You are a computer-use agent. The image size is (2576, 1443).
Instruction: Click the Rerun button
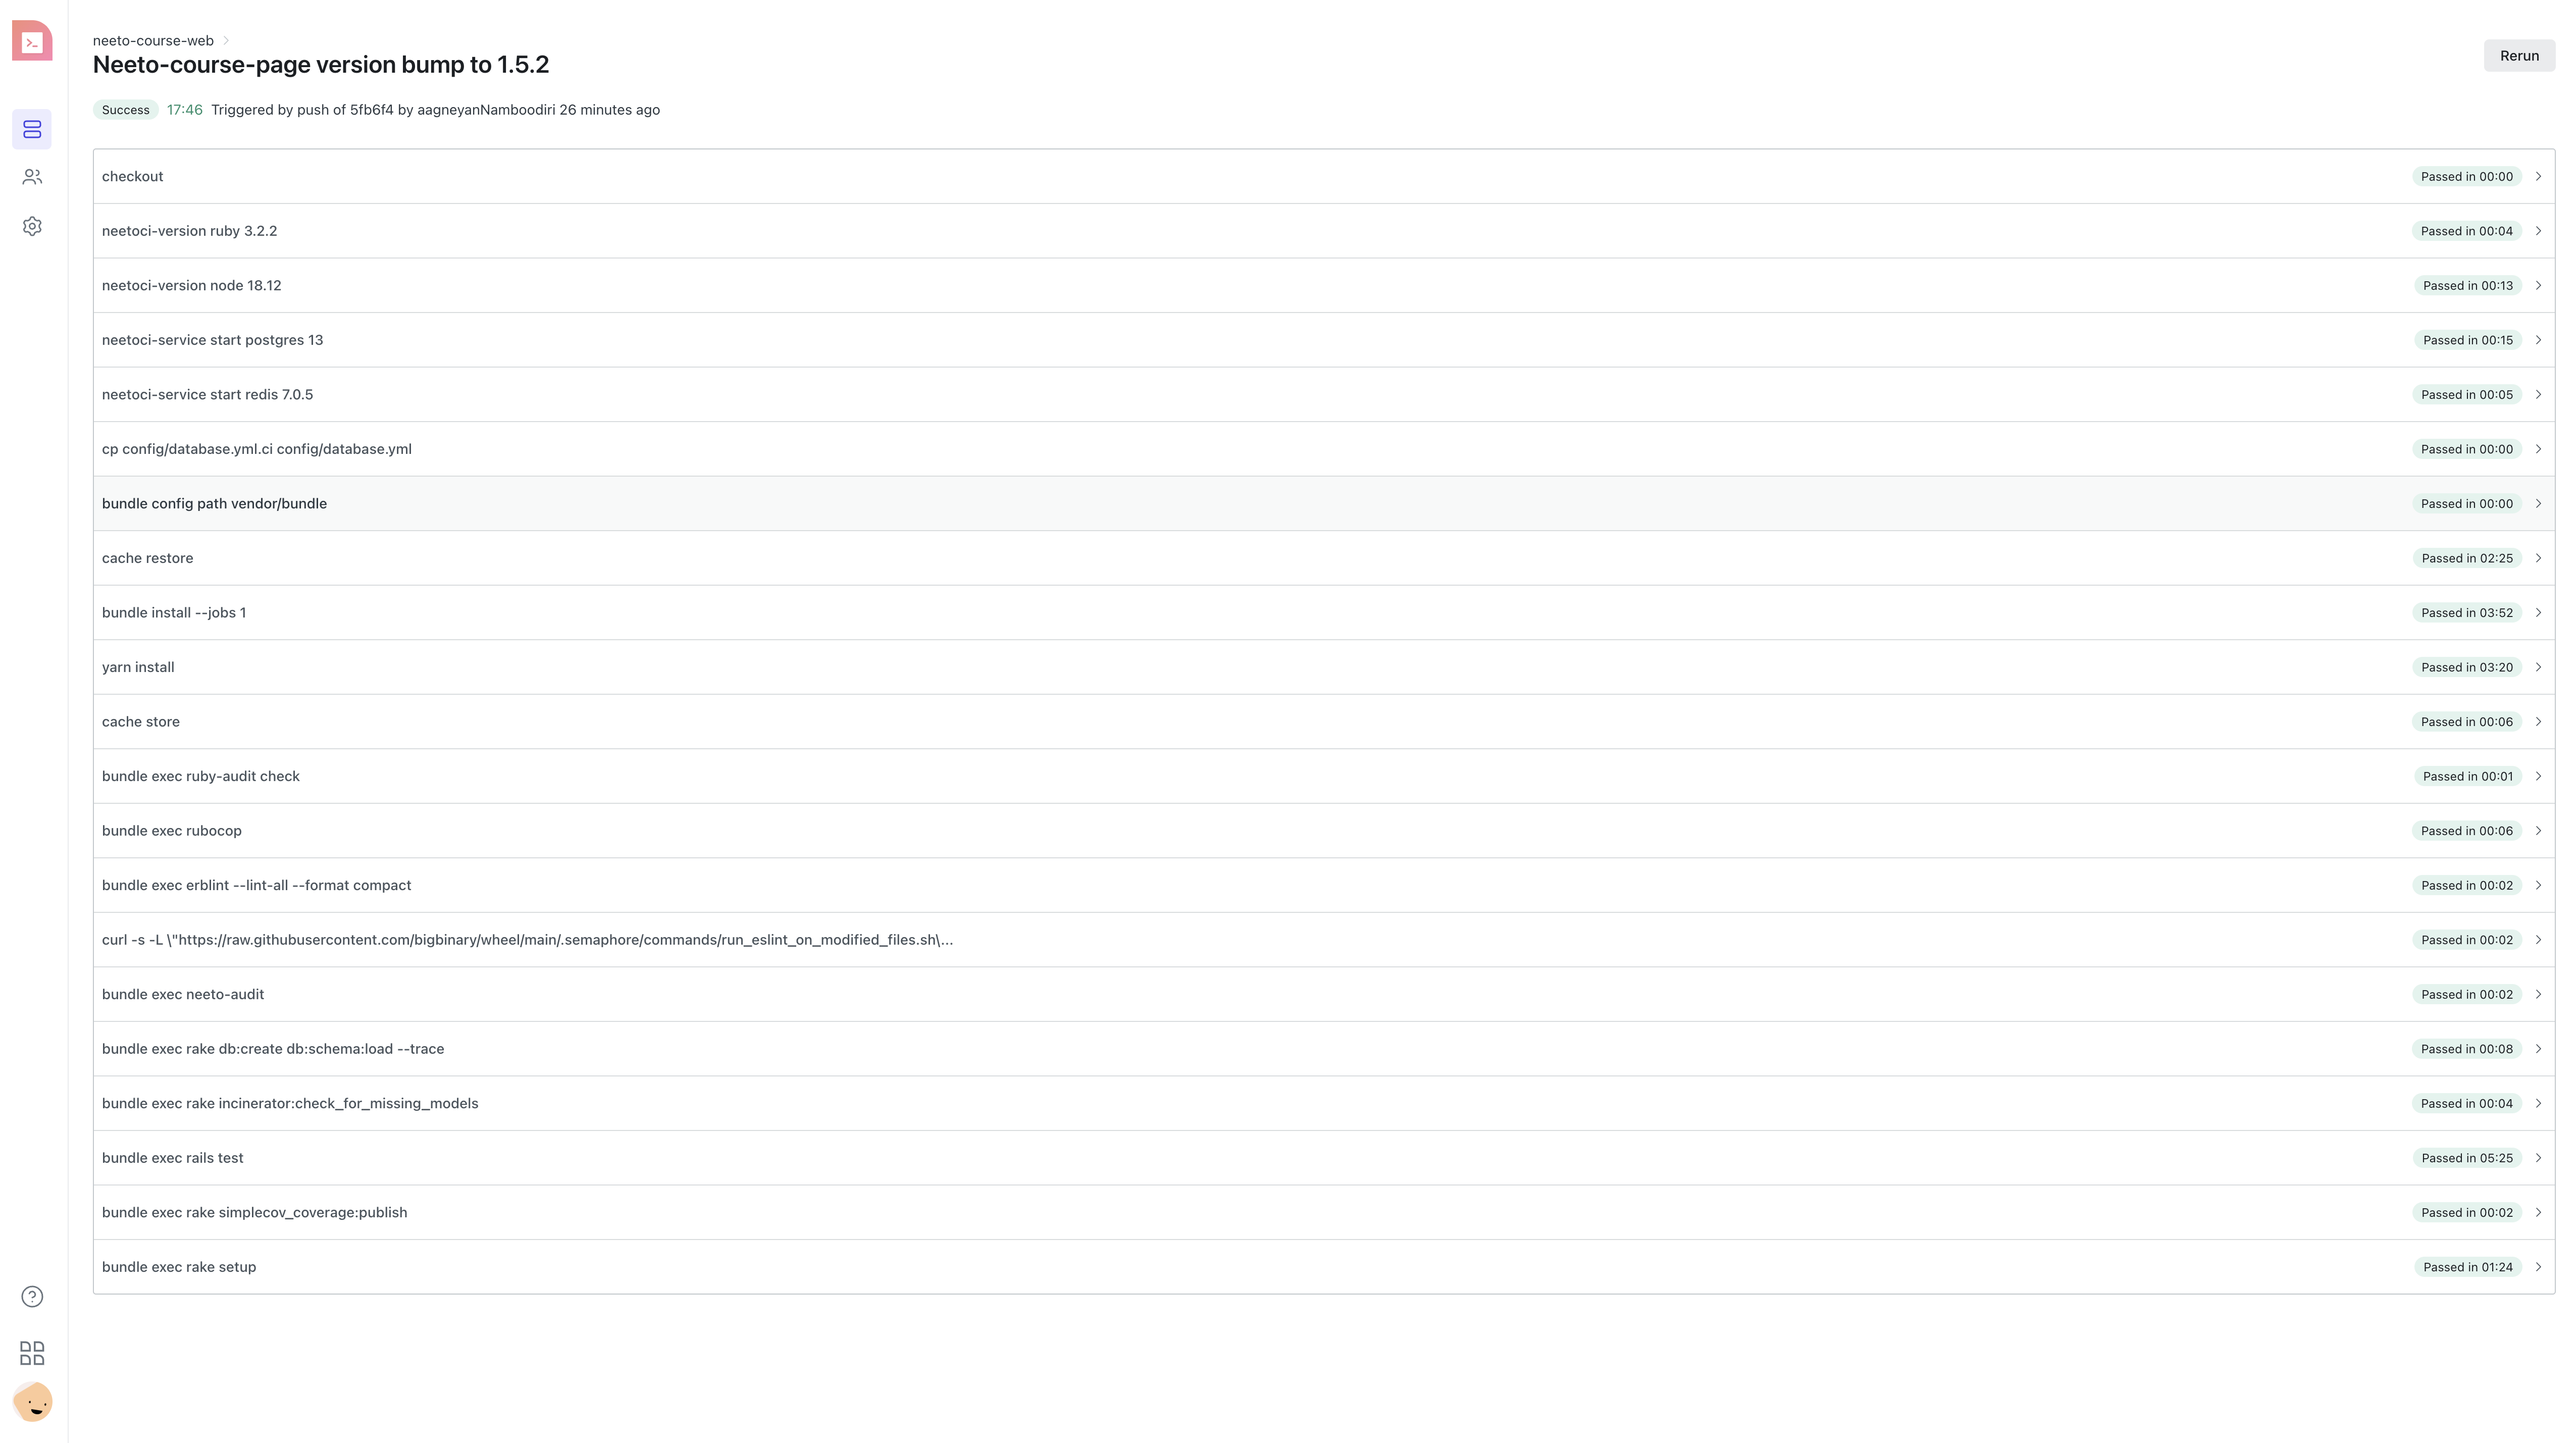pyautogui.click(x=2518, y=56)
